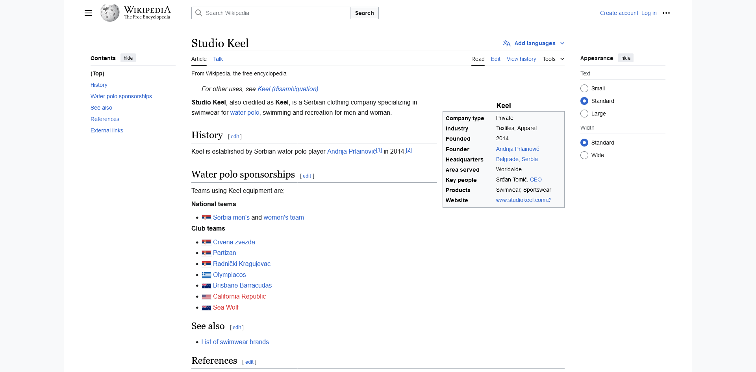Click the Serbian flag beside Crvena zvezda
Image resolution: width=756 pixels, height=372 pixels.
coord(206,242)
